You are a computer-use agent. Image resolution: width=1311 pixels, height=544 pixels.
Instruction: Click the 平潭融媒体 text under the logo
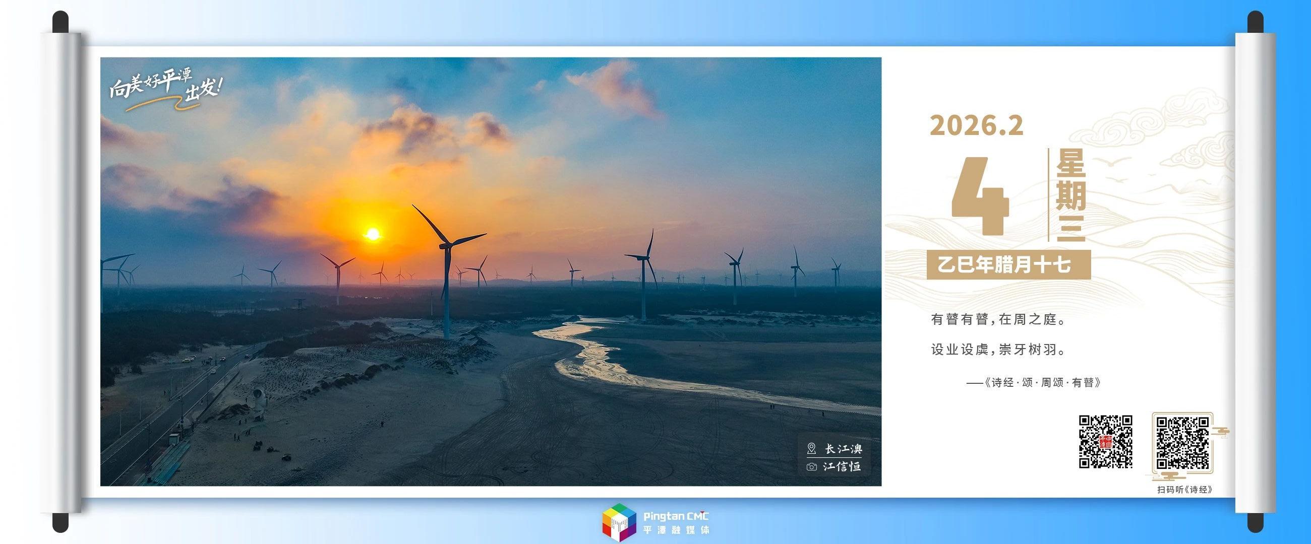coord(676,530)
